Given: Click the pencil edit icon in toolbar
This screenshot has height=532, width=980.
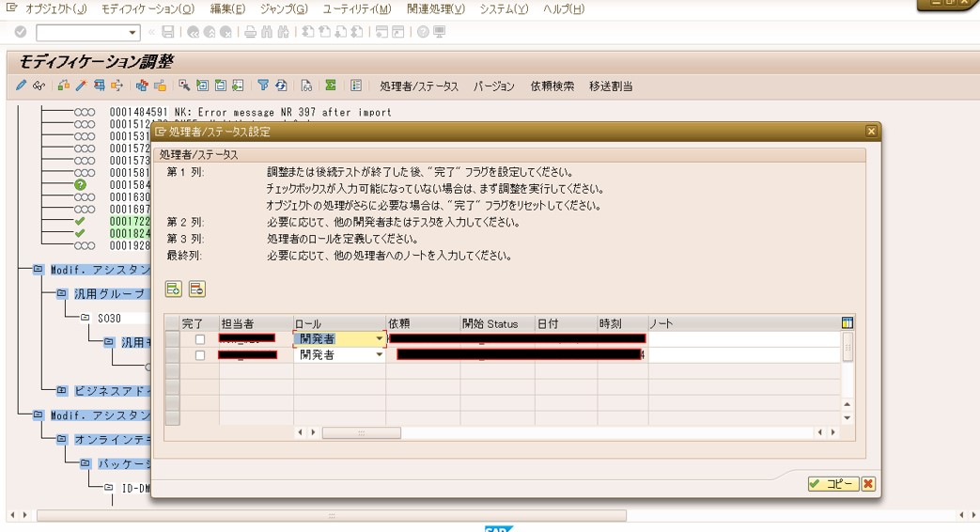Looking at the screenshot, I should point(21,86).
